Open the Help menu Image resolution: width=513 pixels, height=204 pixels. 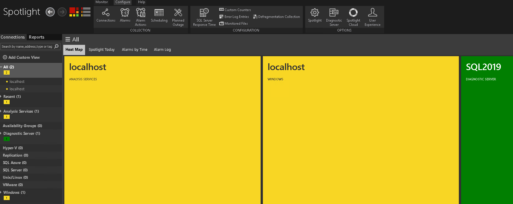(142, 2)
